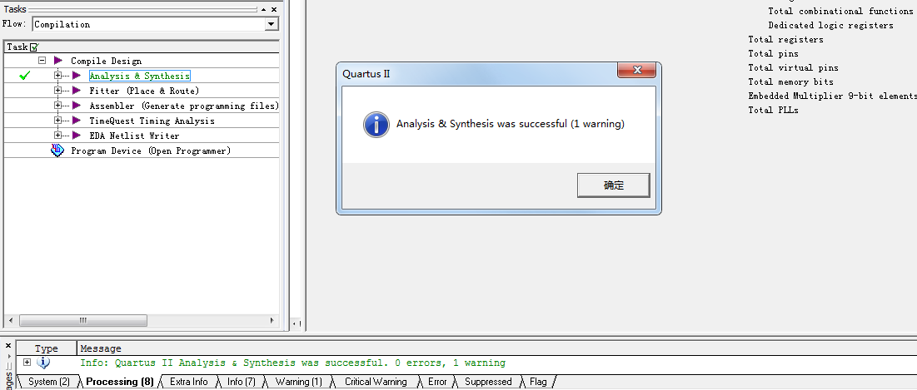Click the dialog message about 1 warning

click(511, 124)
